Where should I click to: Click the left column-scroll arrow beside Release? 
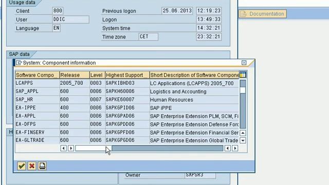tap(63, 149)
